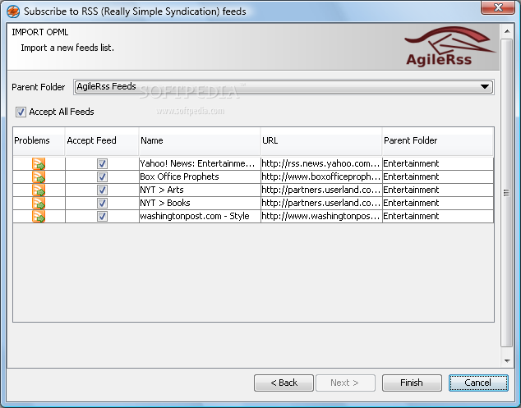Click the Problems column header
521x408 pixels.
[x=39, y=140]
